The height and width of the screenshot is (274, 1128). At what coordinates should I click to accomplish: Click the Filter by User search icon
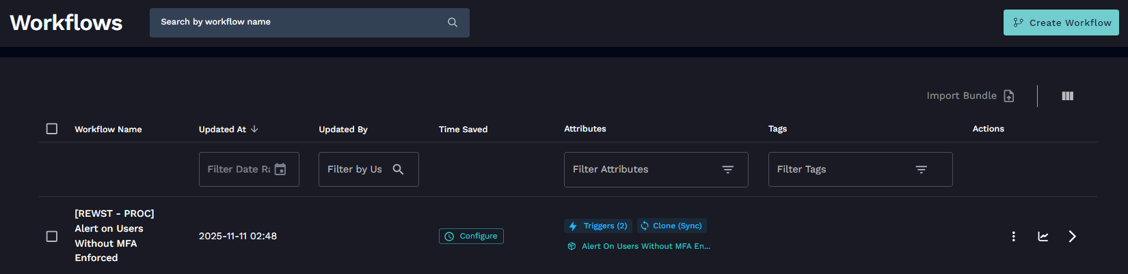pyautogui.click(x=398, y=169)
